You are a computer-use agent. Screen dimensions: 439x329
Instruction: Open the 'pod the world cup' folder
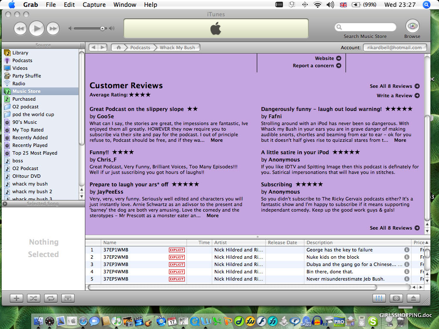point(33,114)
